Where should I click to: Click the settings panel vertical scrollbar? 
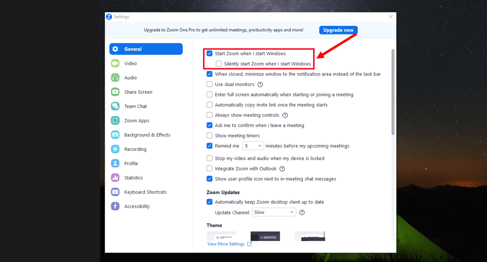[393, 92]
